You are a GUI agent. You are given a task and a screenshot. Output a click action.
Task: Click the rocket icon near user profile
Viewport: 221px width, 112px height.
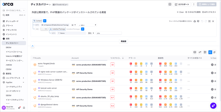(x=19, y=108)
